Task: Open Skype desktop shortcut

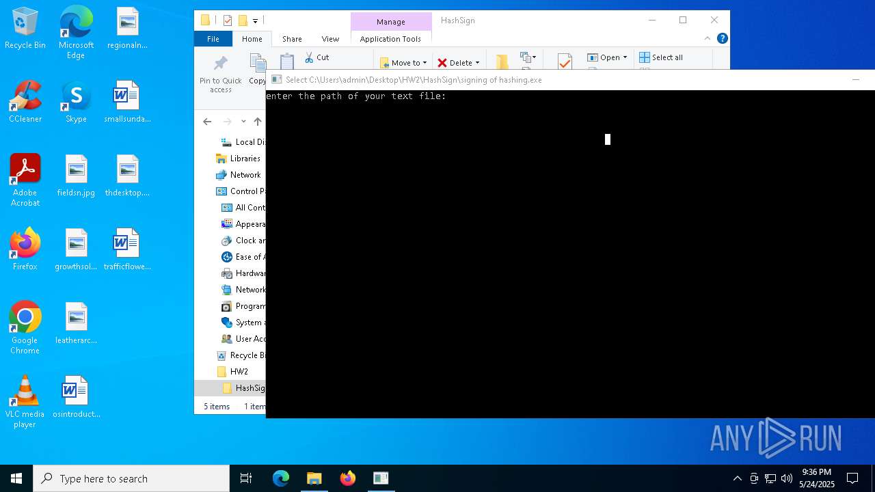Action: (76, 102)
